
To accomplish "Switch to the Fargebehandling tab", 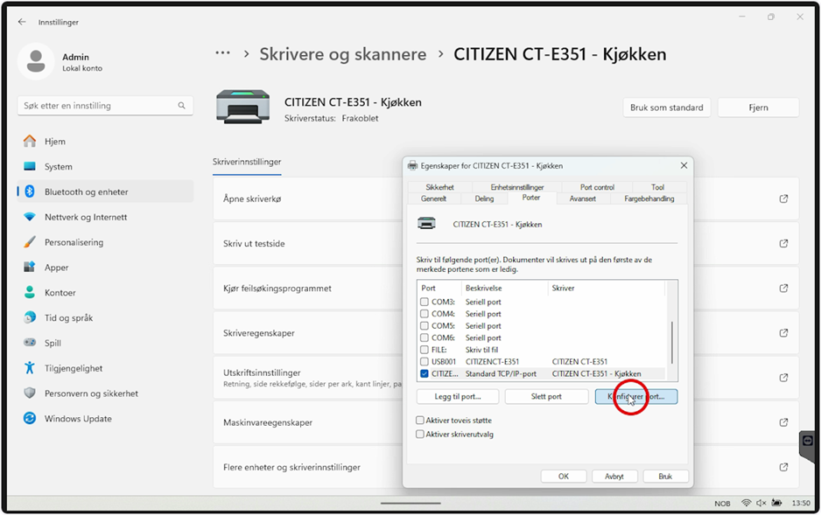I will click(x=649, y=198).
